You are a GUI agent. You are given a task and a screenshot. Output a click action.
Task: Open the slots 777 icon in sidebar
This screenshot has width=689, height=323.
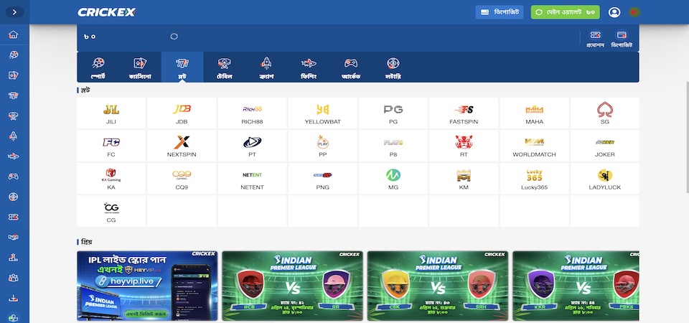point(14,95)
